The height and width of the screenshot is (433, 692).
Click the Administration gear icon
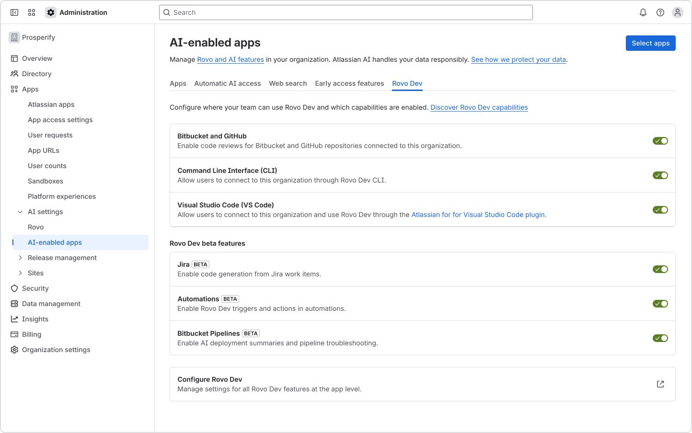(x=51, y=12)
